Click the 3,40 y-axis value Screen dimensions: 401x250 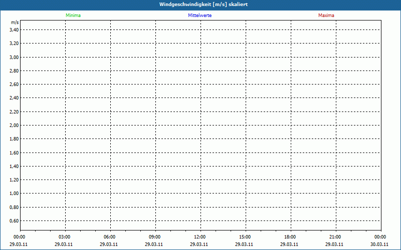[x=14, y=30]
